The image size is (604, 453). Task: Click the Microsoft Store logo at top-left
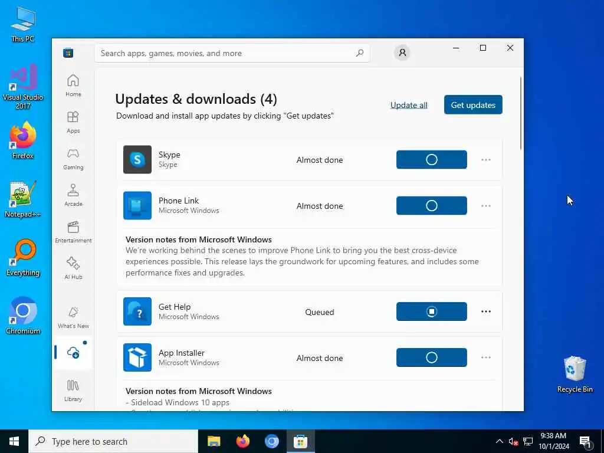point(68,52)
